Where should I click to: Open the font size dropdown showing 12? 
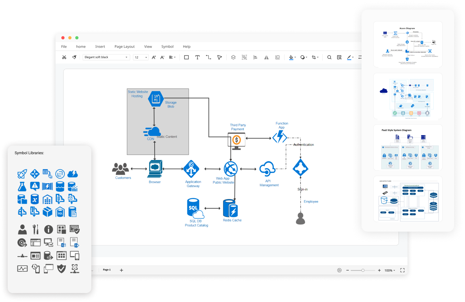point(141,57)
